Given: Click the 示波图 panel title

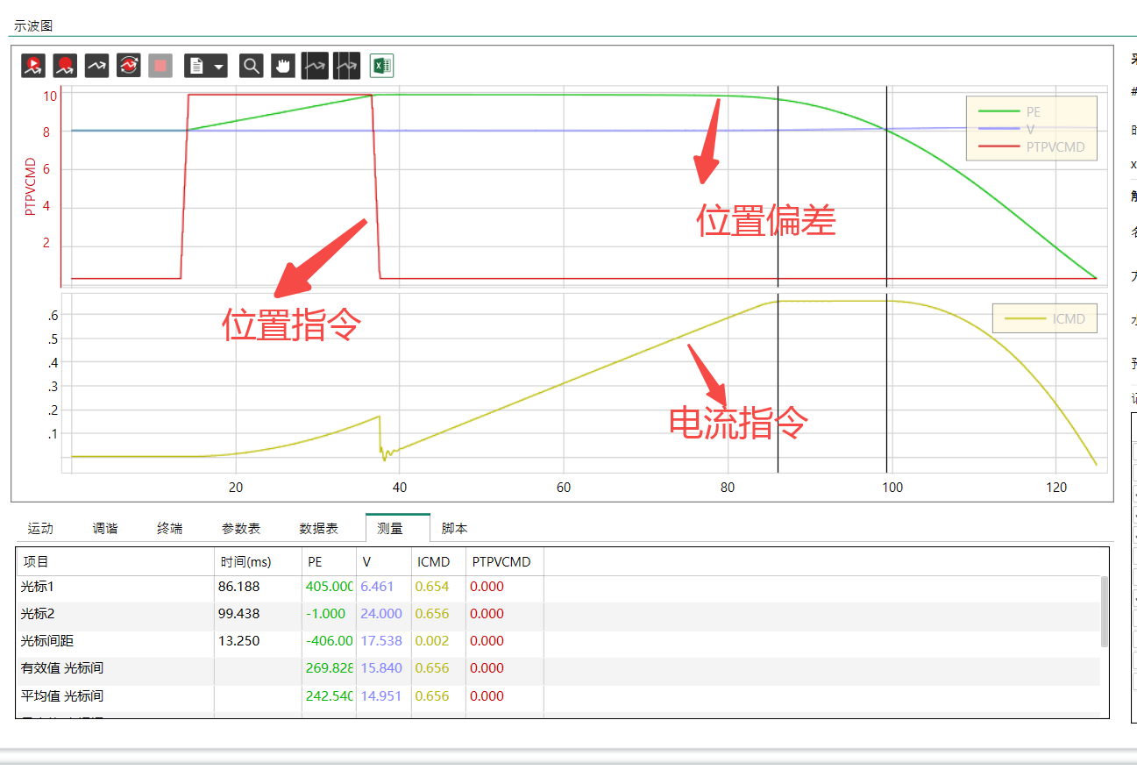Looking at the screenshot, I should [34, 26].
